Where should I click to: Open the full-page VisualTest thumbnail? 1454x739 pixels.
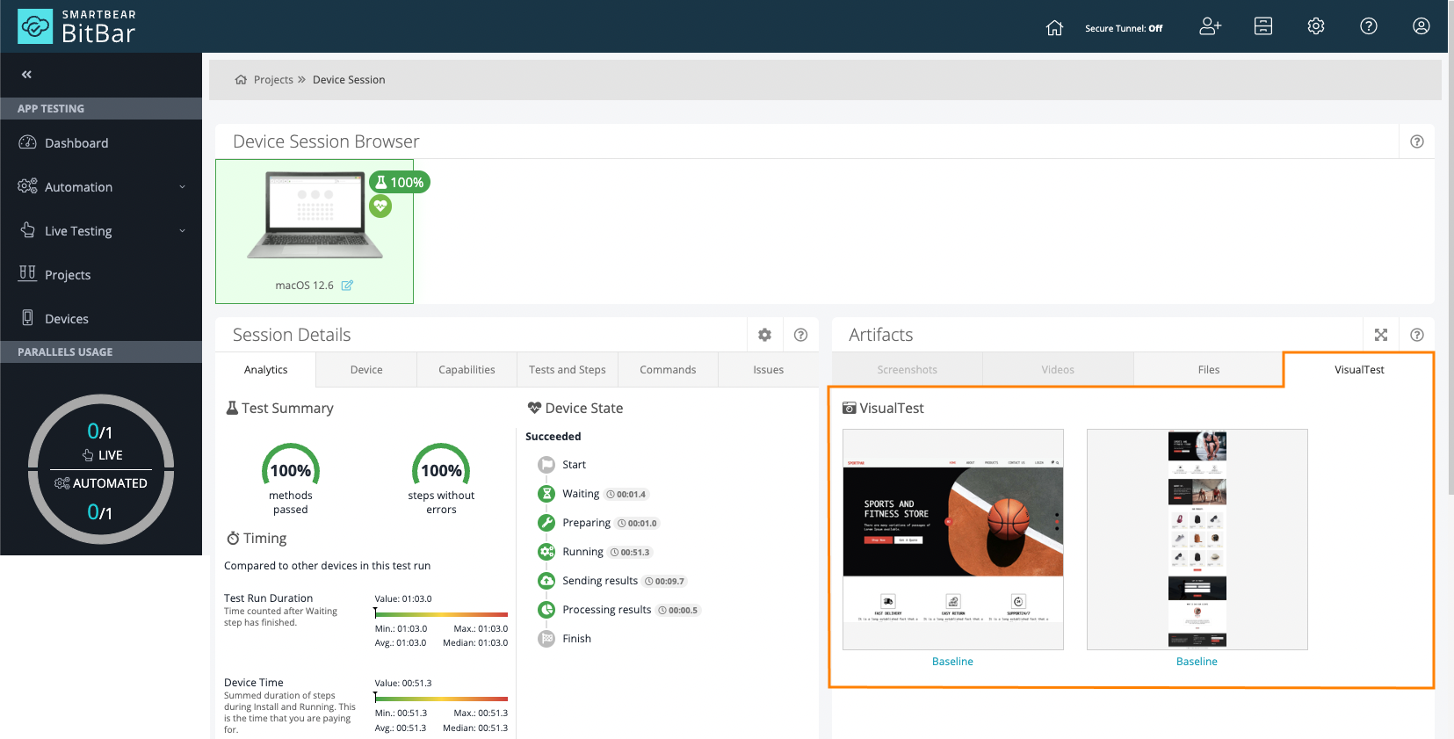pyautogui.click(x=1197, y=540)
